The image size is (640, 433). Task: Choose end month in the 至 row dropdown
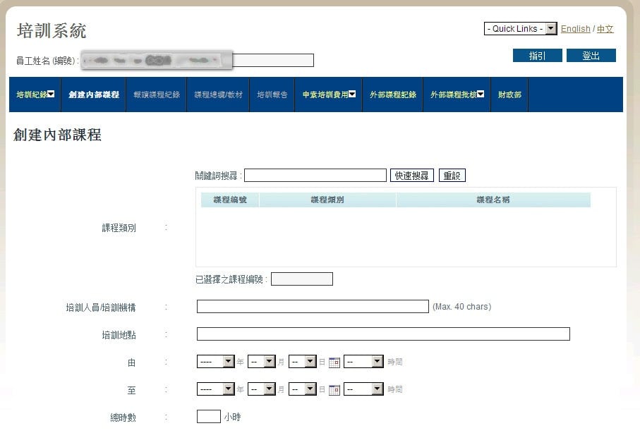262,389
